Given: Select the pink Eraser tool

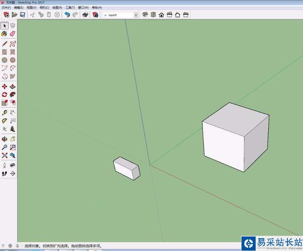Looking at the screenshot, I should pyautogui.click(x=12, y=34).
